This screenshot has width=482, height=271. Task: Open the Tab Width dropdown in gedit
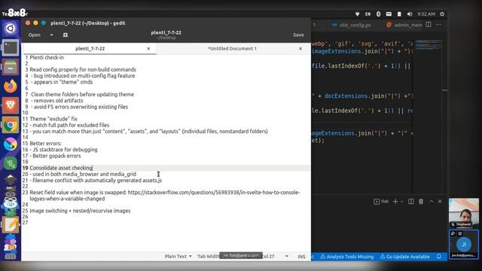(x=208, y=256)
